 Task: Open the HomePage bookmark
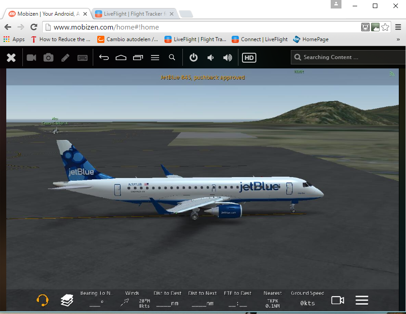tap(311, 39)
